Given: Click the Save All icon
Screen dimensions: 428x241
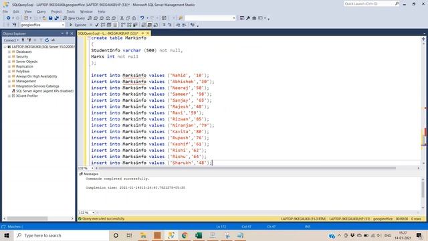Looking at the screenshot, I should 56,18.
